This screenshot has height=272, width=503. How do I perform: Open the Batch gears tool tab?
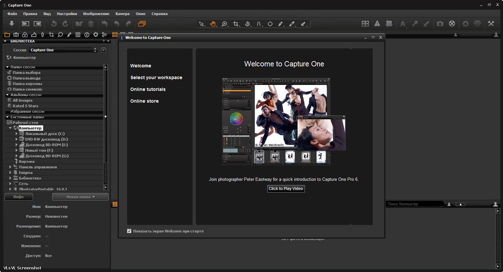point(104,35)
